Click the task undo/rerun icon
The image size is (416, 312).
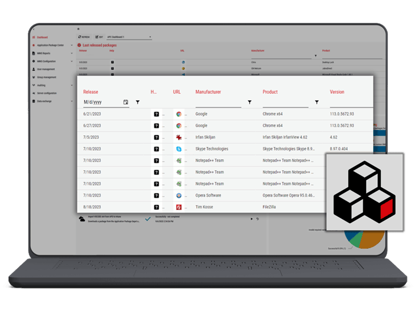coord(257,219)
